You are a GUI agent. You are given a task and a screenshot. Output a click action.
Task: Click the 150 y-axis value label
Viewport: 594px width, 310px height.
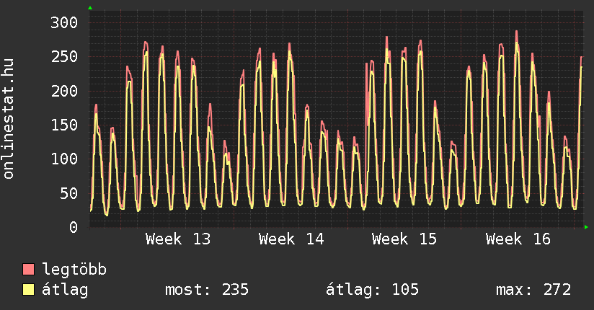click(63, 125)
